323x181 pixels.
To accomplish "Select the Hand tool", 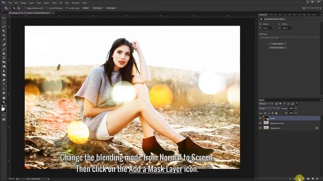I will coord(4,98).
